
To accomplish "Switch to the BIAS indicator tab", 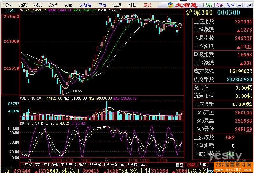I will click(x=28, y=165).
